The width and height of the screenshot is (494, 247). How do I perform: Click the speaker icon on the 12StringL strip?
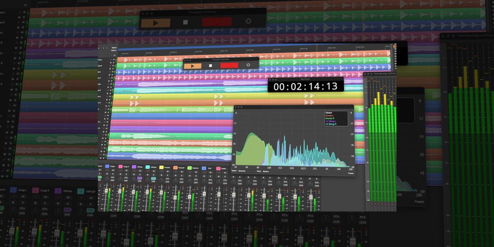(x=140, y=171)
